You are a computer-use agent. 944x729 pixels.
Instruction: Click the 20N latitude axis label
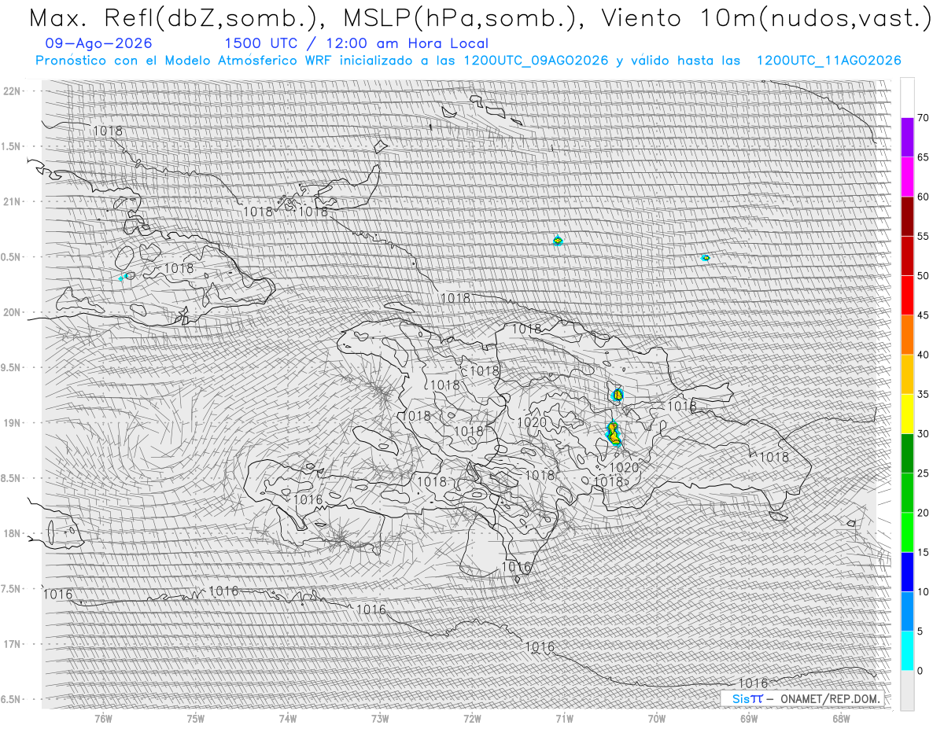point(13,312)
